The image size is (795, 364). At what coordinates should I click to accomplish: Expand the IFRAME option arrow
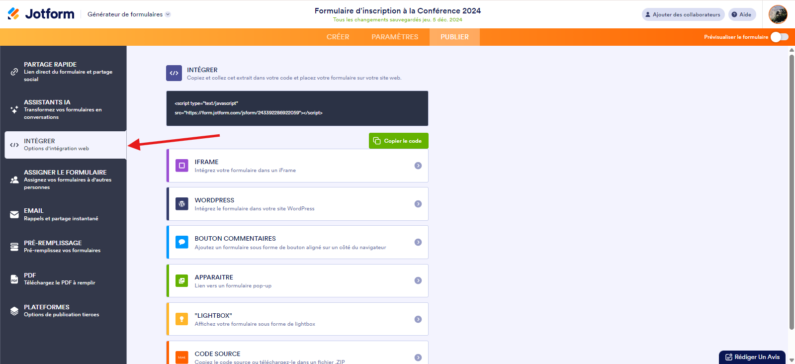(x=418, y=166)
